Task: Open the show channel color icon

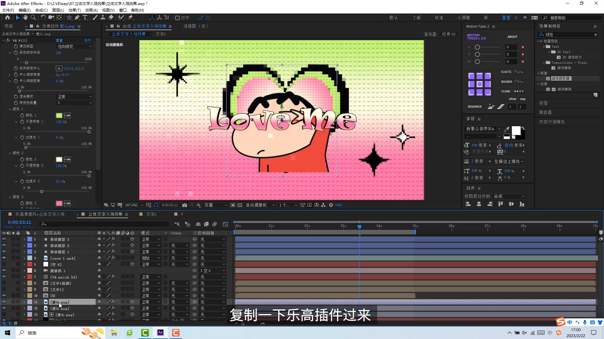Action: point(199,205)
